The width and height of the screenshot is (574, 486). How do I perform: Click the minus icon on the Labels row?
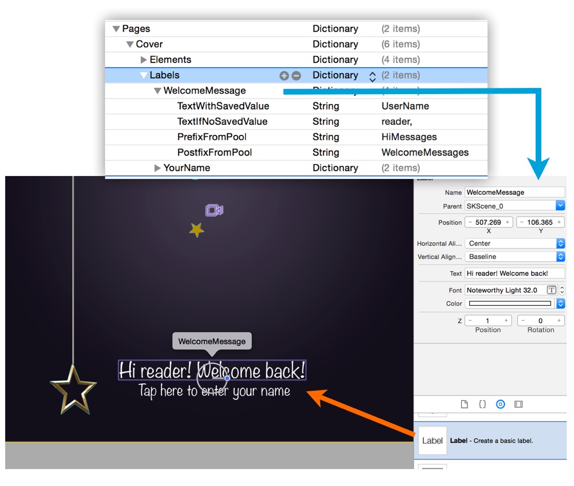[297, 75]
